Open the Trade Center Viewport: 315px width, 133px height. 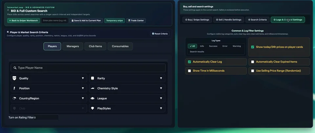(x=136, y=20)
